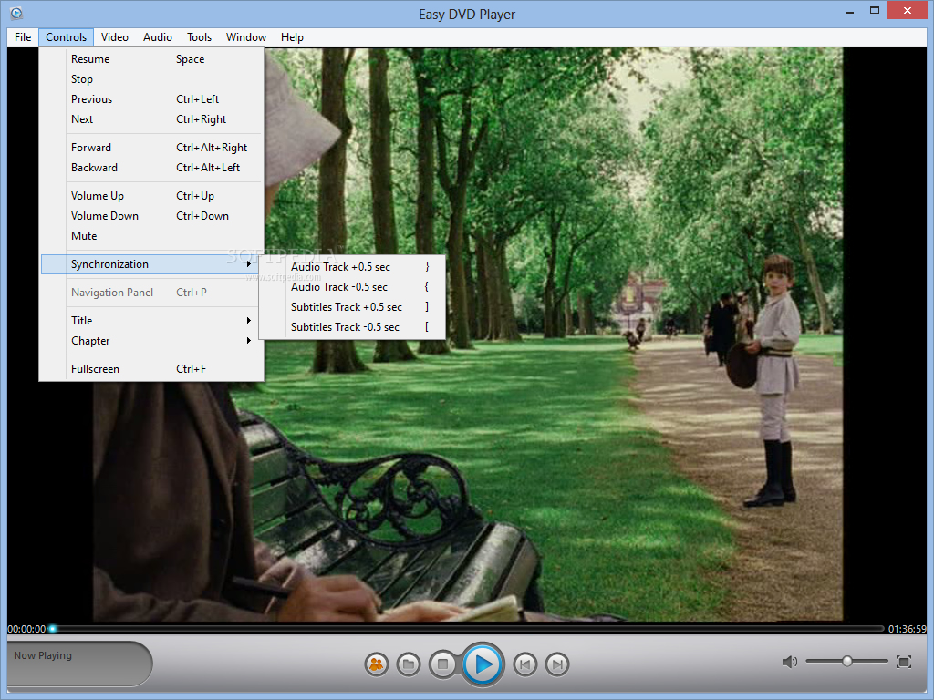Open the Video menu
Screen dimensions: 934x700
pos(114,36)
